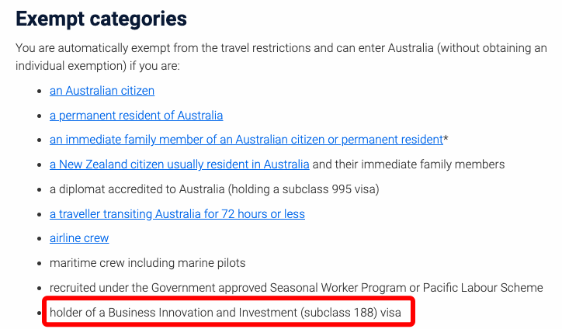562x329 pixels.
Task: Click the asterisk after 'permanent resident' link
Action: click(446, 138)
